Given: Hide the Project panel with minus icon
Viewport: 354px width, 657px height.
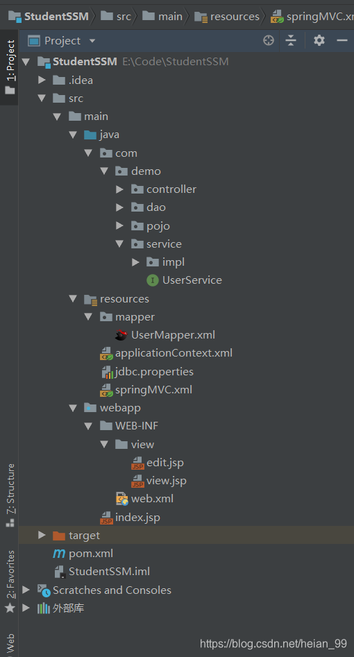Looking at the screenshot, I should [342, 40].
